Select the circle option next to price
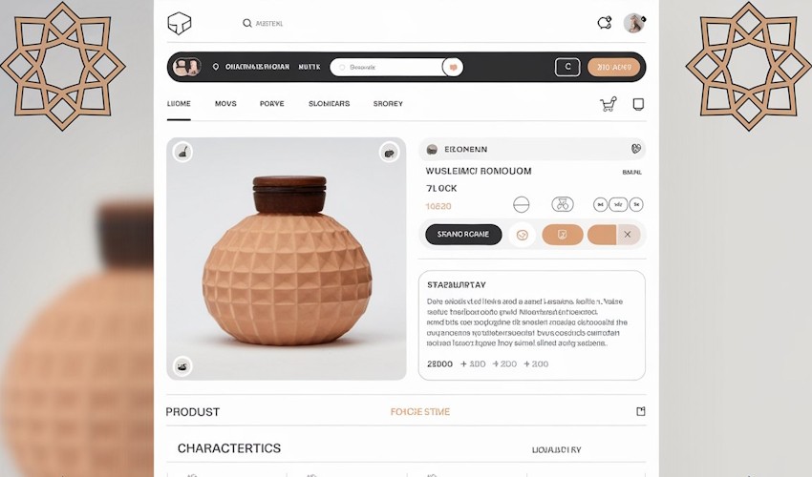 [521, 204]
